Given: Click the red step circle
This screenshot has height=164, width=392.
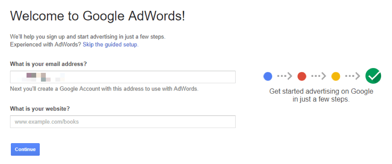Looking at the screenshot, I should point(302,76).
